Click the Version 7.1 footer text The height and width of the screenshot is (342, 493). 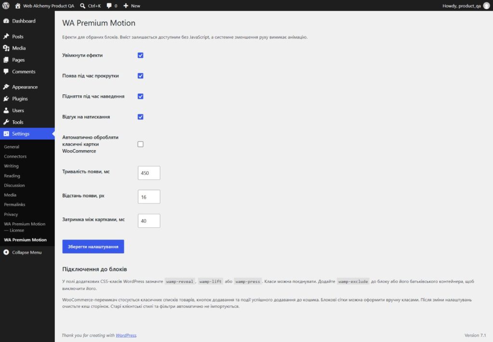pyautogui.click(x=475, y=335)
